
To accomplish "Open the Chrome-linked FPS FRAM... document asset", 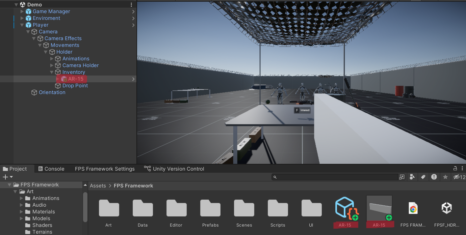I will (x=413, y=208).
